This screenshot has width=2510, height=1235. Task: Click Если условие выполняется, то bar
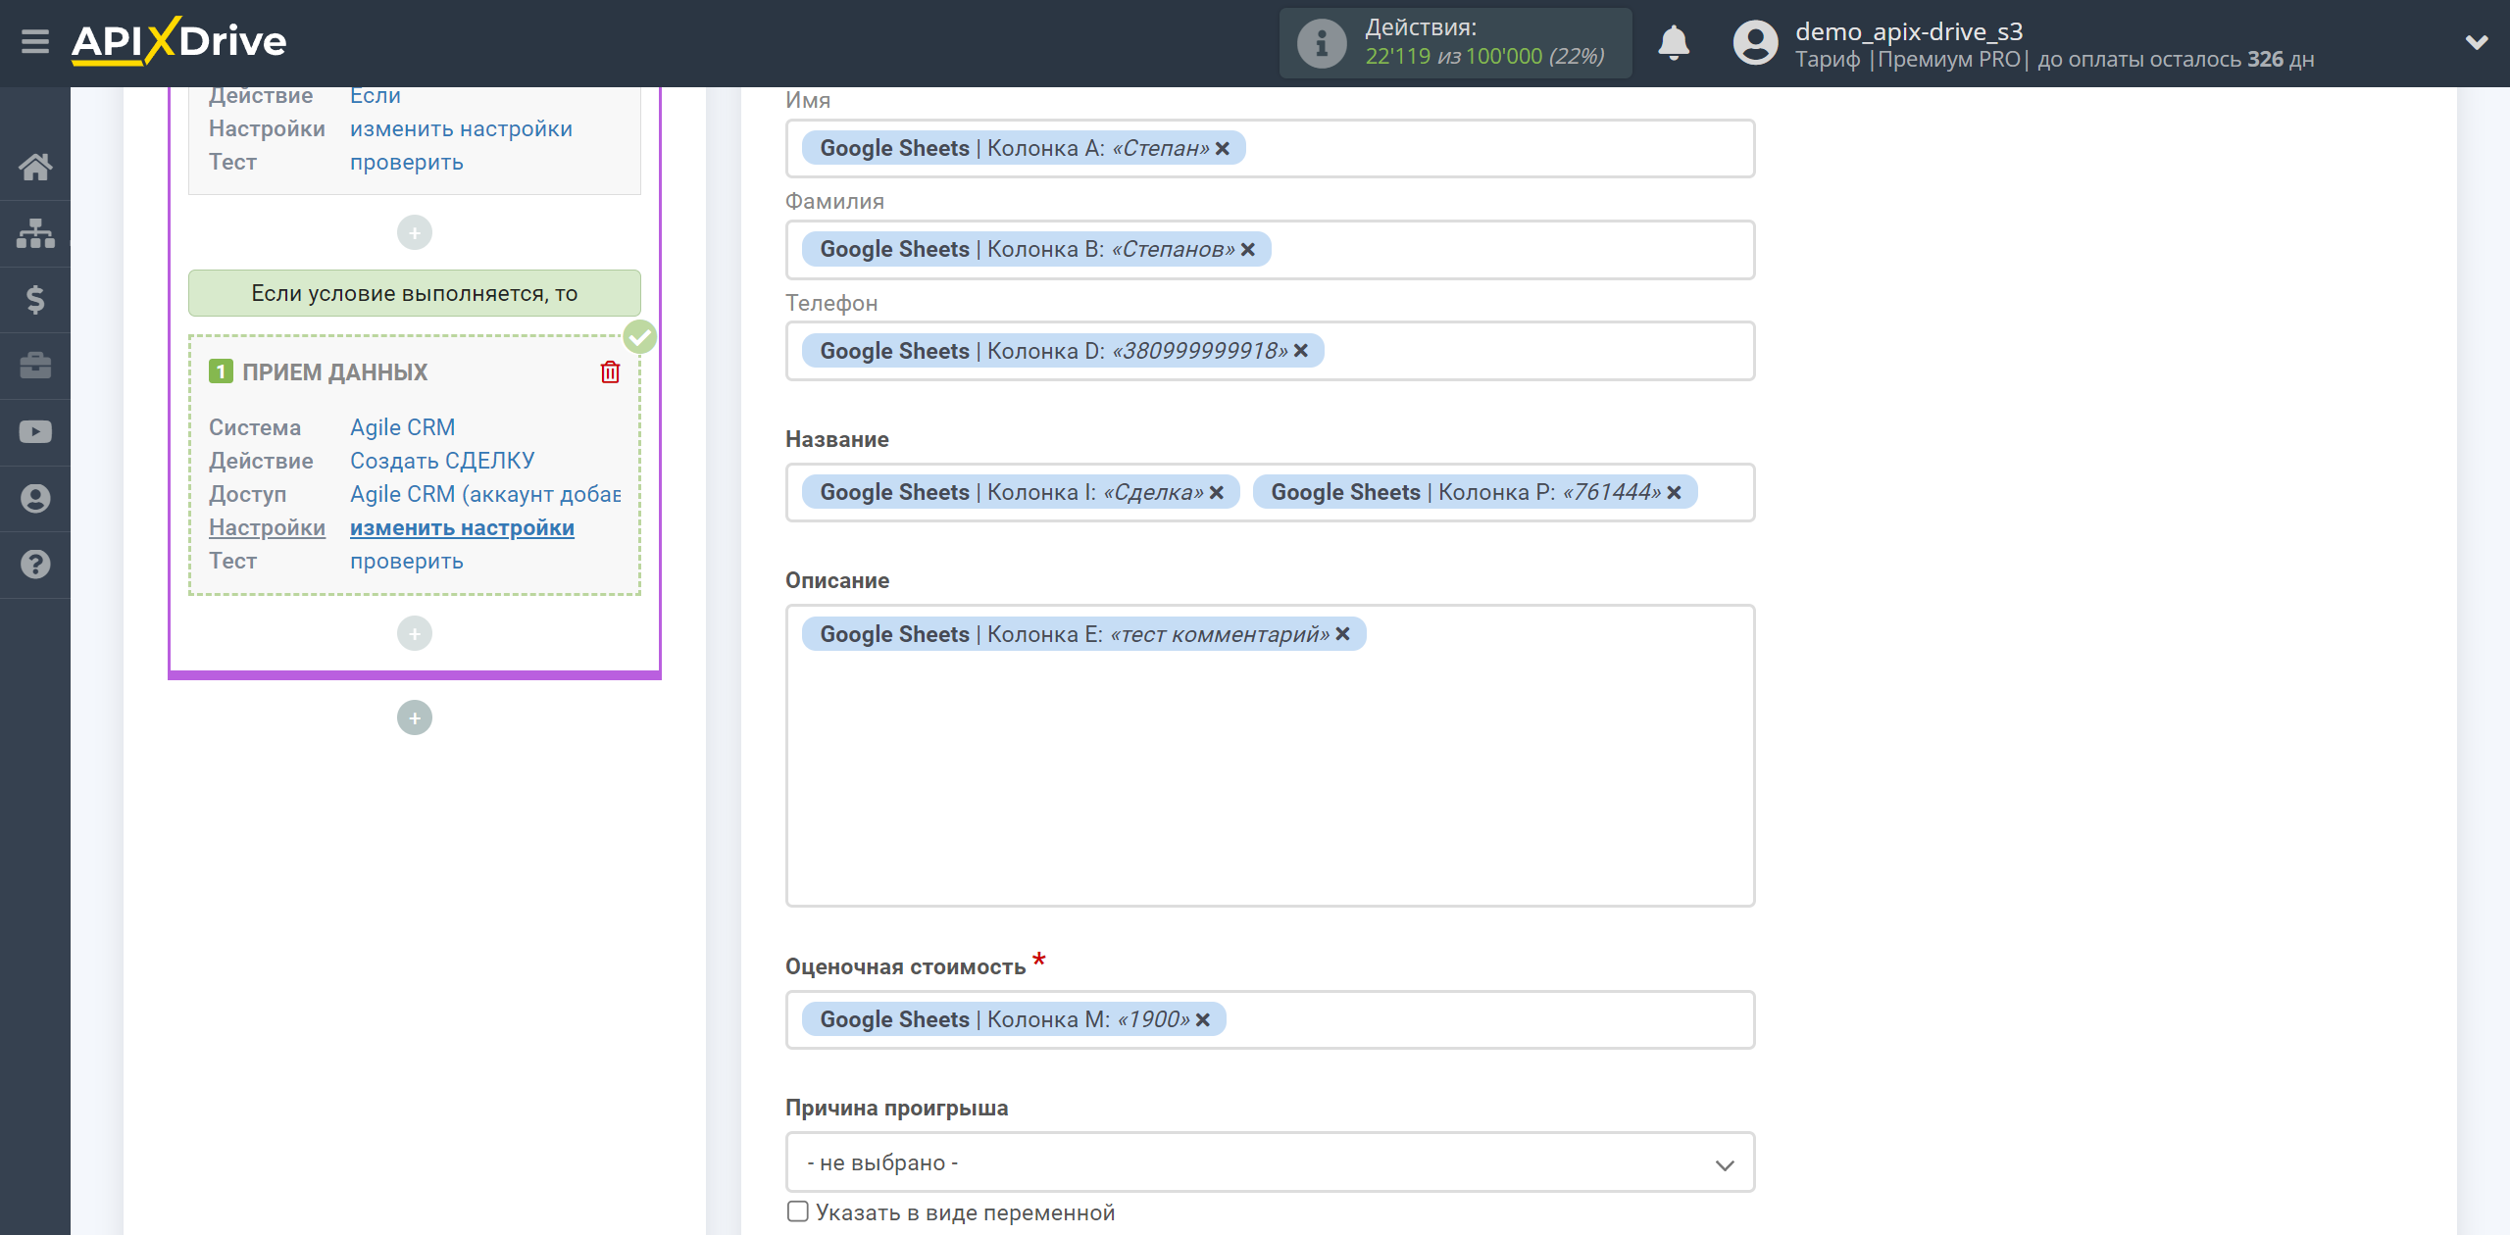coord(415,293)
